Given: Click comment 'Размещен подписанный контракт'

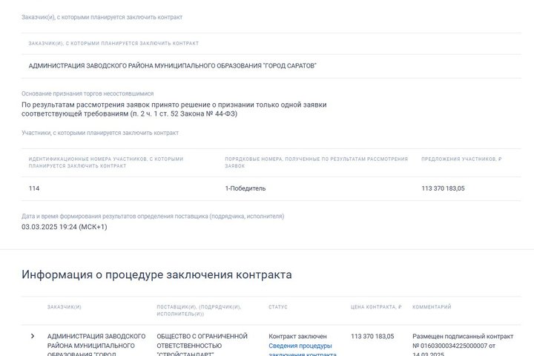Looking at the screenshot, I should tap(463, 336).
